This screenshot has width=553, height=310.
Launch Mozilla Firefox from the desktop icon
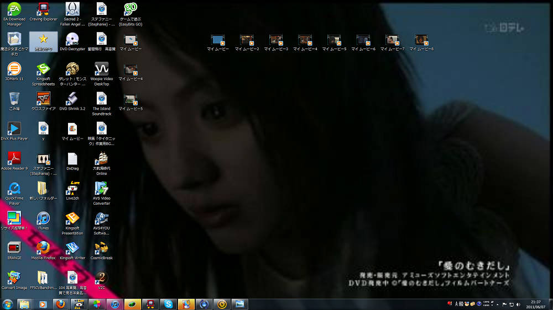point(43,250)
